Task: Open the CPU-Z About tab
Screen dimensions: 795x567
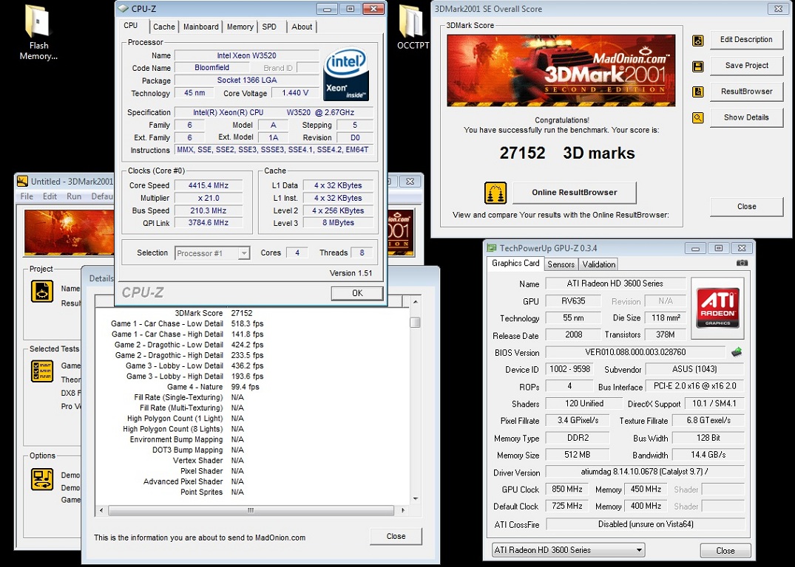Action: coord(302,27)
